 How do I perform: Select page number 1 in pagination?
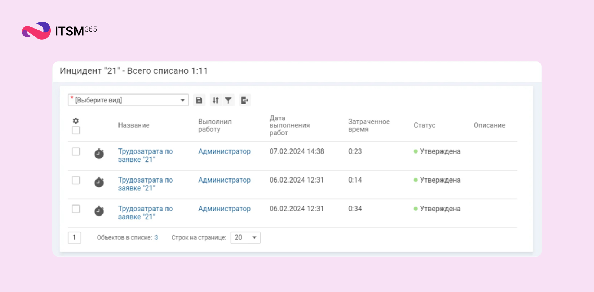pyautogui.click(x=74, y=237)
